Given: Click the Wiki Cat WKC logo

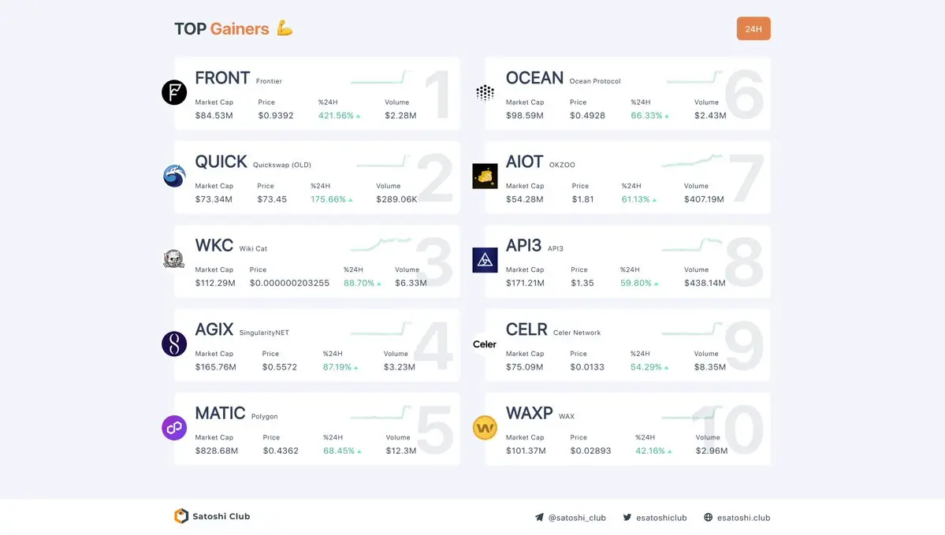Looking at the screenshot, I should point(174,260).
